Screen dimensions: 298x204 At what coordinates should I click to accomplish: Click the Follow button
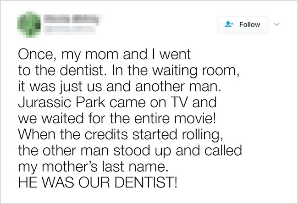(243, 25)
